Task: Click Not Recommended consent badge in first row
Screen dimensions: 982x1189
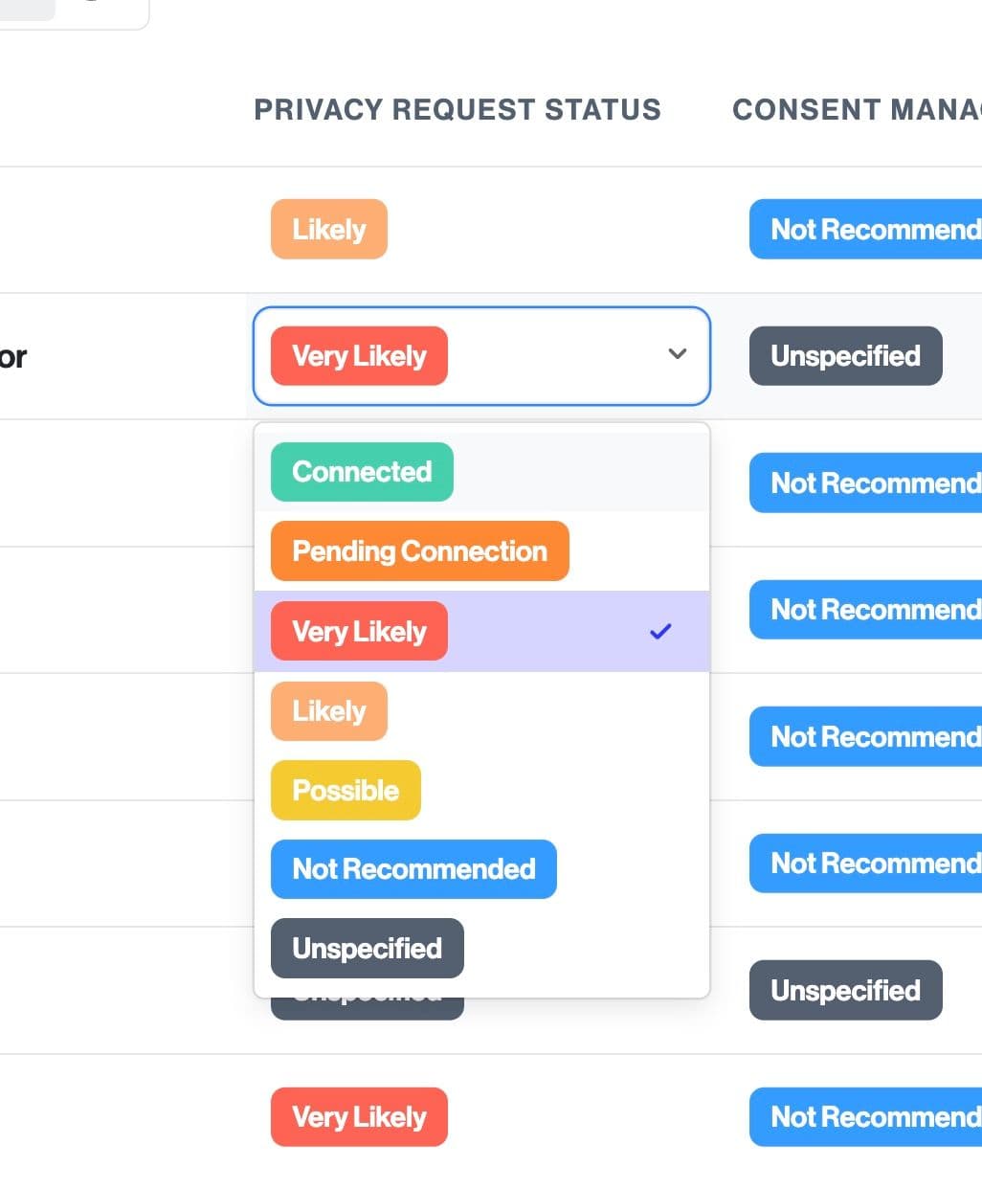Action: (x=866, y=230)
